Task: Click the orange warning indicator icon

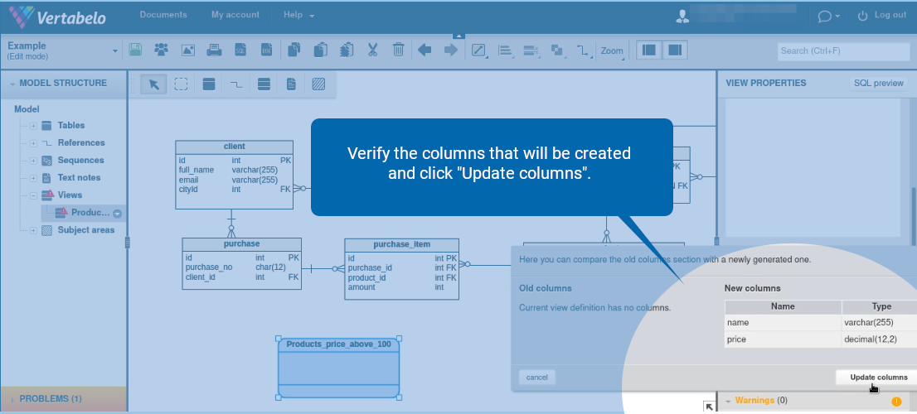Action: click(x=896, y=401)
